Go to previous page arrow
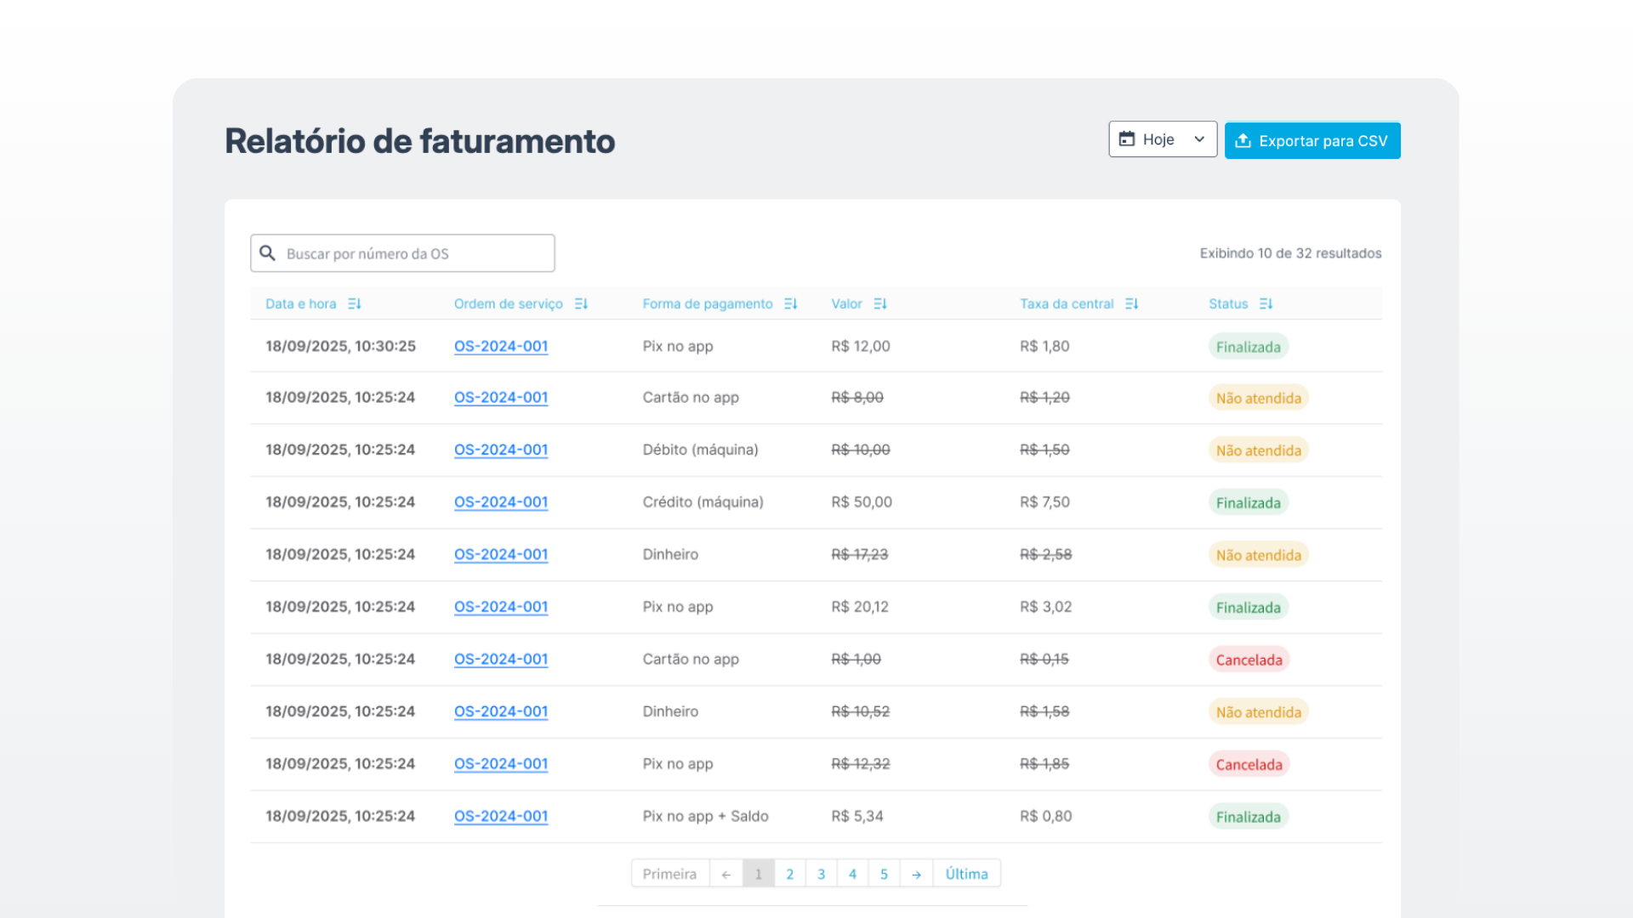 pos(725,874)
